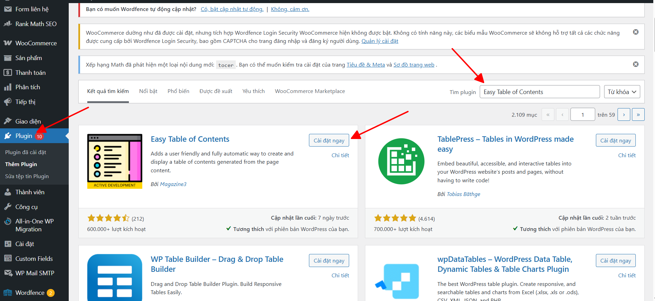View Chi tiết for TablePress

(x=627, y=155)
